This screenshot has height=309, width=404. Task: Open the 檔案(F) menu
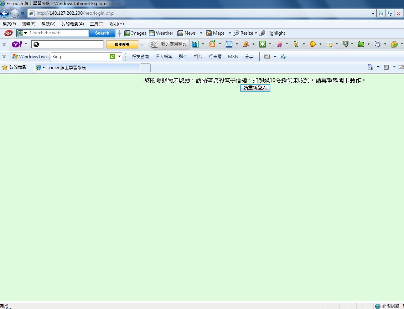click(9, 24)
